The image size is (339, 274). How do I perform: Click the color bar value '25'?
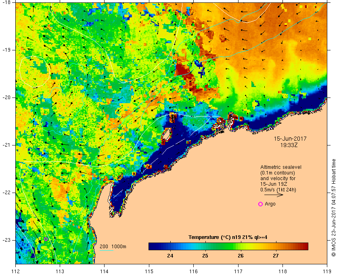205,256
